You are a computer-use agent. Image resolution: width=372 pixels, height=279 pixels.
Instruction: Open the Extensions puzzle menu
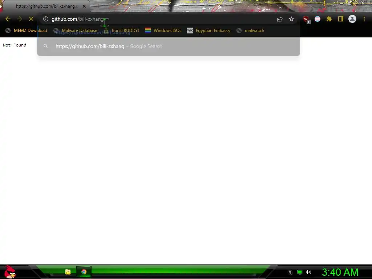click(x=329, y=19)
